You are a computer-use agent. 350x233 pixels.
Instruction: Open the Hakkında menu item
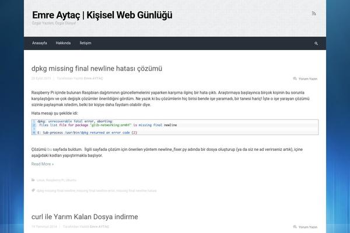(63, 43)
